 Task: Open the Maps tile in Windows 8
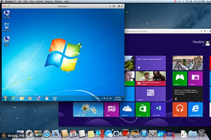112,110
